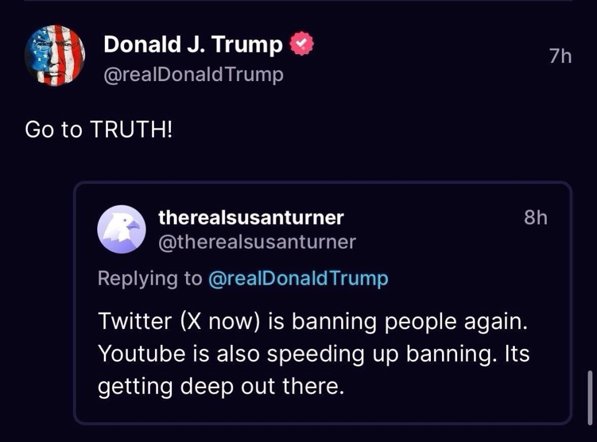The image size is (597, 442).
Task: Click the gray @therealsusanturner handle
Action: click(x=257, y=241)
